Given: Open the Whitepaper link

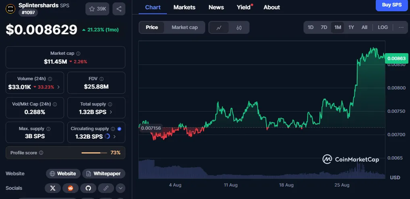Looking at the screenshot, I should (104, 174).
